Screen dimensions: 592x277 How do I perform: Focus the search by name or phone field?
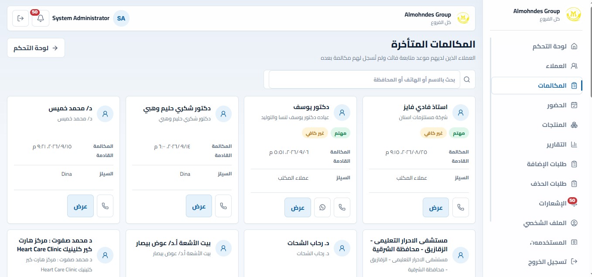364,79
